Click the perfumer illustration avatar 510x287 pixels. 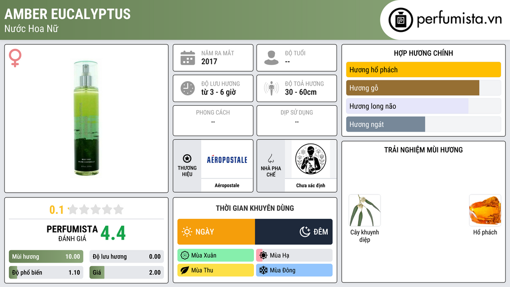coord(311,159)
